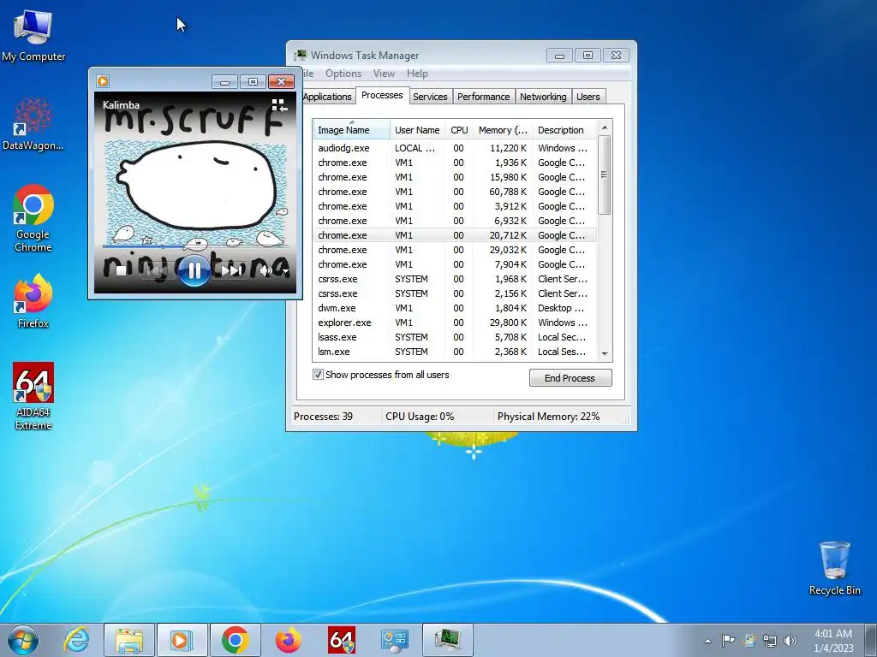
Task: Select chrome.exe using 29,032 K memory
Action: click(455, 250)
